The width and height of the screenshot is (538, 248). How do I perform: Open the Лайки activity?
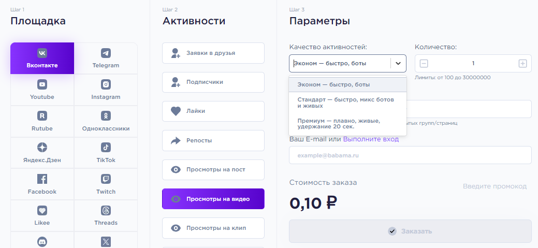(x=213, y=111)
